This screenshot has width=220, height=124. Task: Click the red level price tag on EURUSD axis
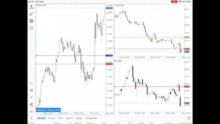tap(109, 64)
